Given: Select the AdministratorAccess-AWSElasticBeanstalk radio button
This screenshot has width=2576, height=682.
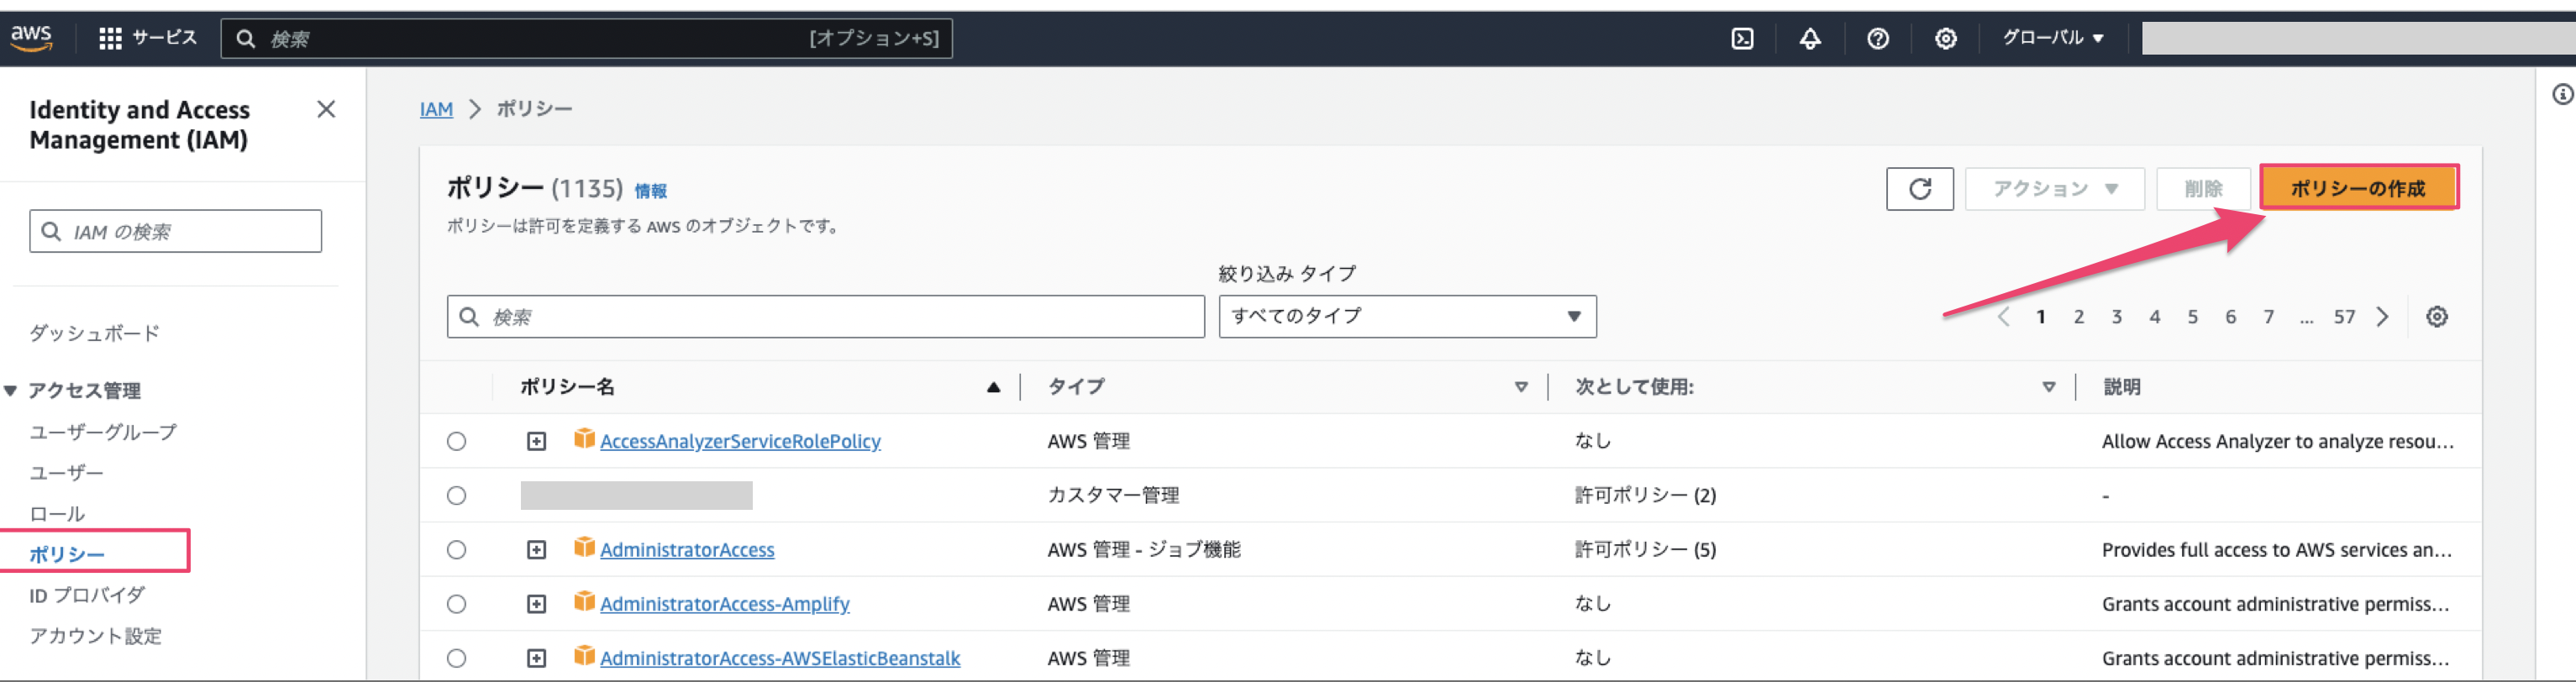Looking at the screenshot, I should 456,658.
